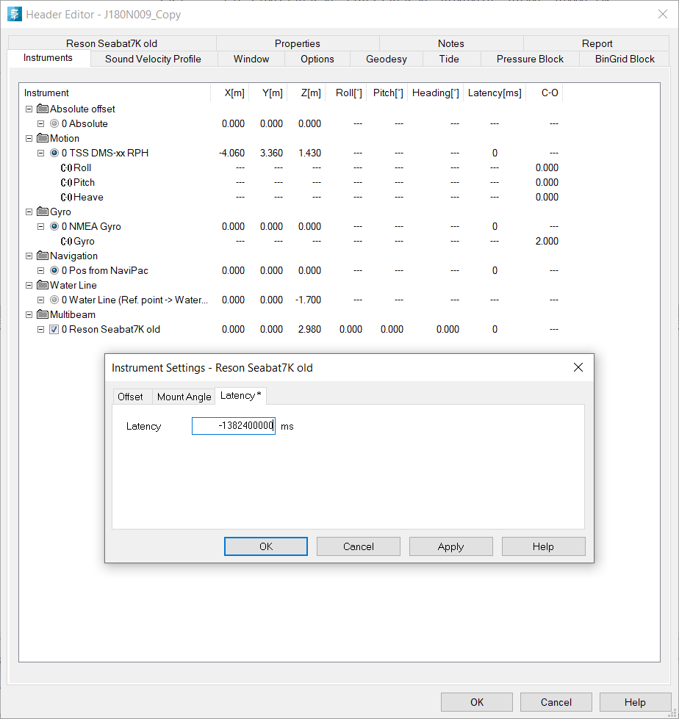The width and height of the screenshot is (679, 719).
Task: Click OK in Instrument Settings dialog
Action: pos(266,546)
